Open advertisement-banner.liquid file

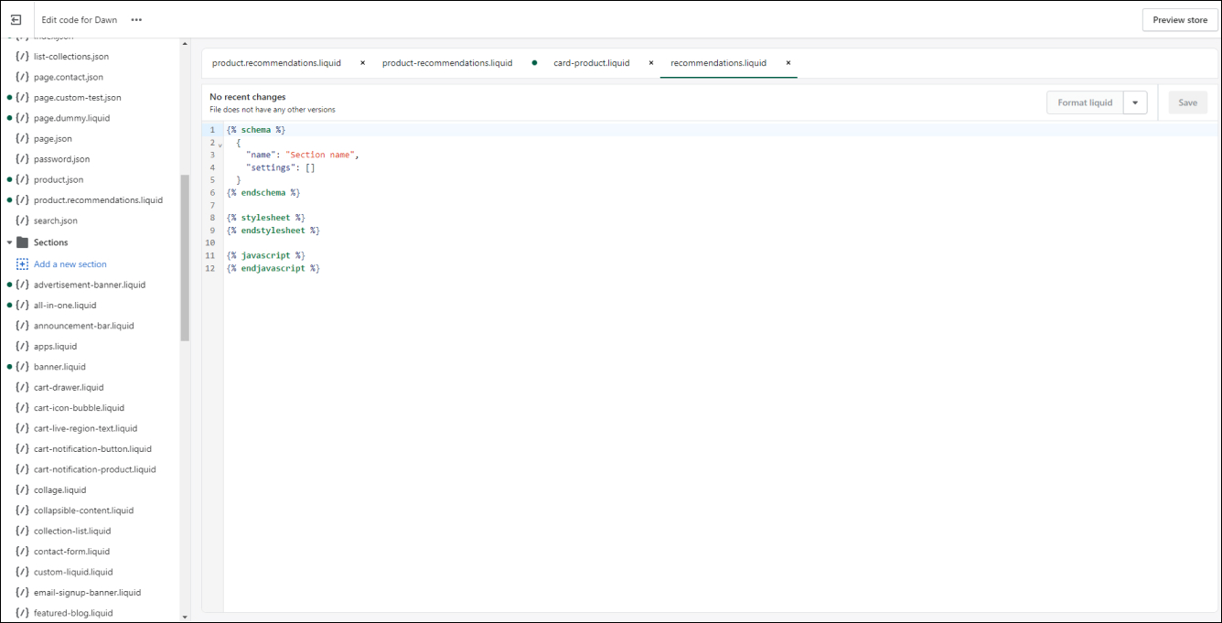pos(90,285)
